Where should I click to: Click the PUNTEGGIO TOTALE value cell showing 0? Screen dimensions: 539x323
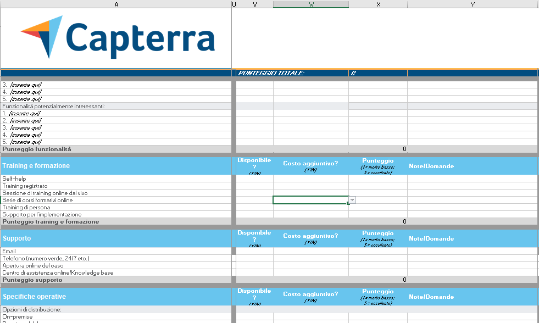tap(377, 71)
